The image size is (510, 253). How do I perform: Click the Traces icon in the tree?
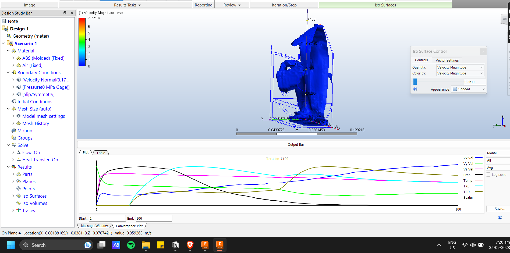pos(19,210)
